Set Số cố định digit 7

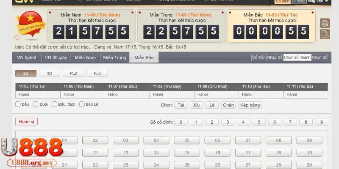pyautogui.click(x=290, y=122)
